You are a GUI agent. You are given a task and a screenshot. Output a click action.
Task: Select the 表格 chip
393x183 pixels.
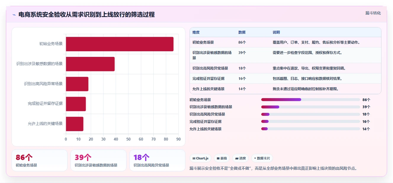tap(222, 158)
